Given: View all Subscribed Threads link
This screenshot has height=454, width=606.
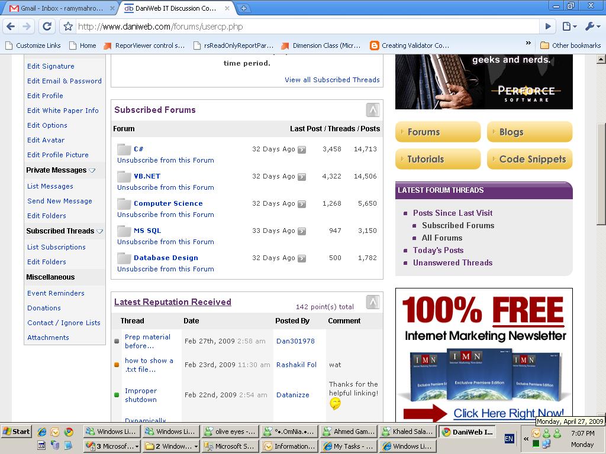Looking at the screenshot, I should coord(333,80).
